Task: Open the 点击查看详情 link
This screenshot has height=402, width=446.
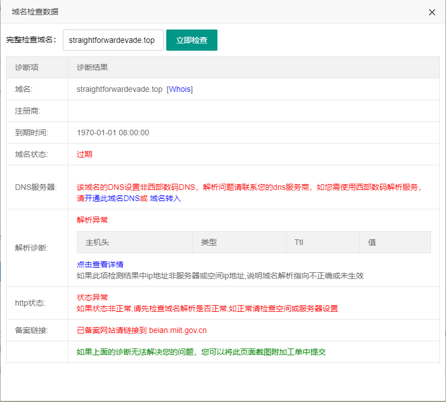Action: coord(100,264)
